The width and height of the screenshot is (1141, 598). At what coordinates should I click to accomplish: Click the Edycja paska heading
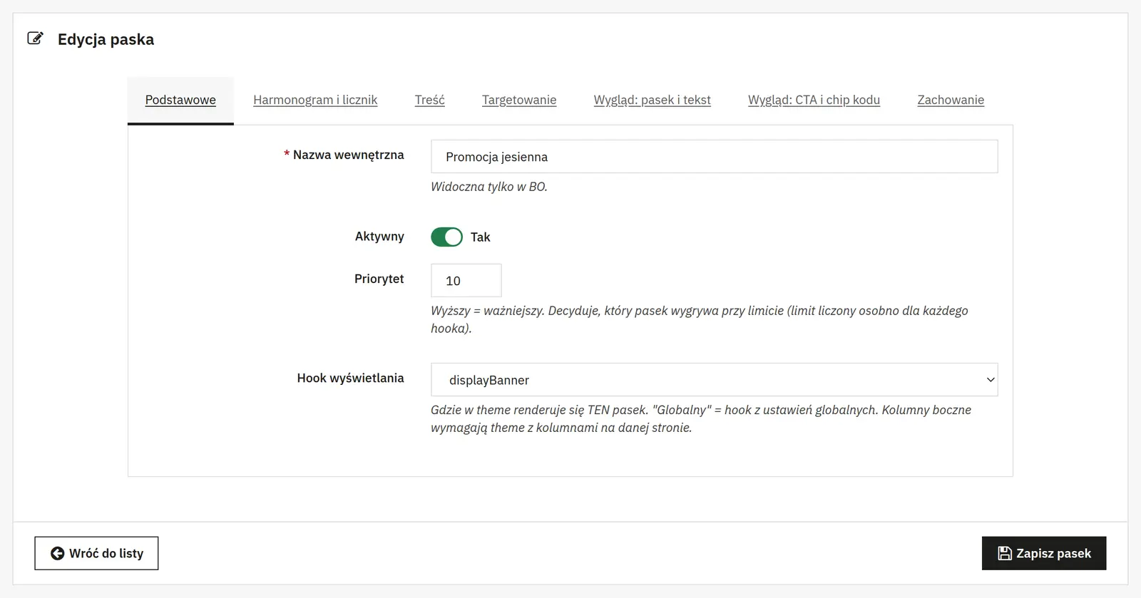tap(106, 39)
